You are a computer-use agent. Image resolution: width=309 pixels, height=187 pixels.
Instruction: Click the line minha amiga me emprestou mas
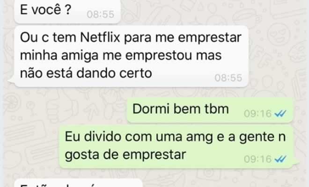121,56
